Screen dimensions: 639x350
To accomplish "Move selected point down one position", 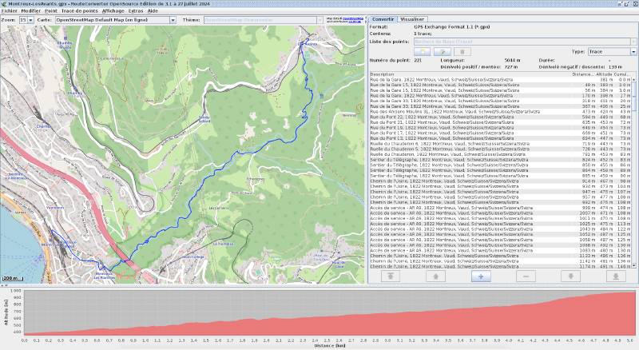I will pyautogui.click(x=571, y=276).
